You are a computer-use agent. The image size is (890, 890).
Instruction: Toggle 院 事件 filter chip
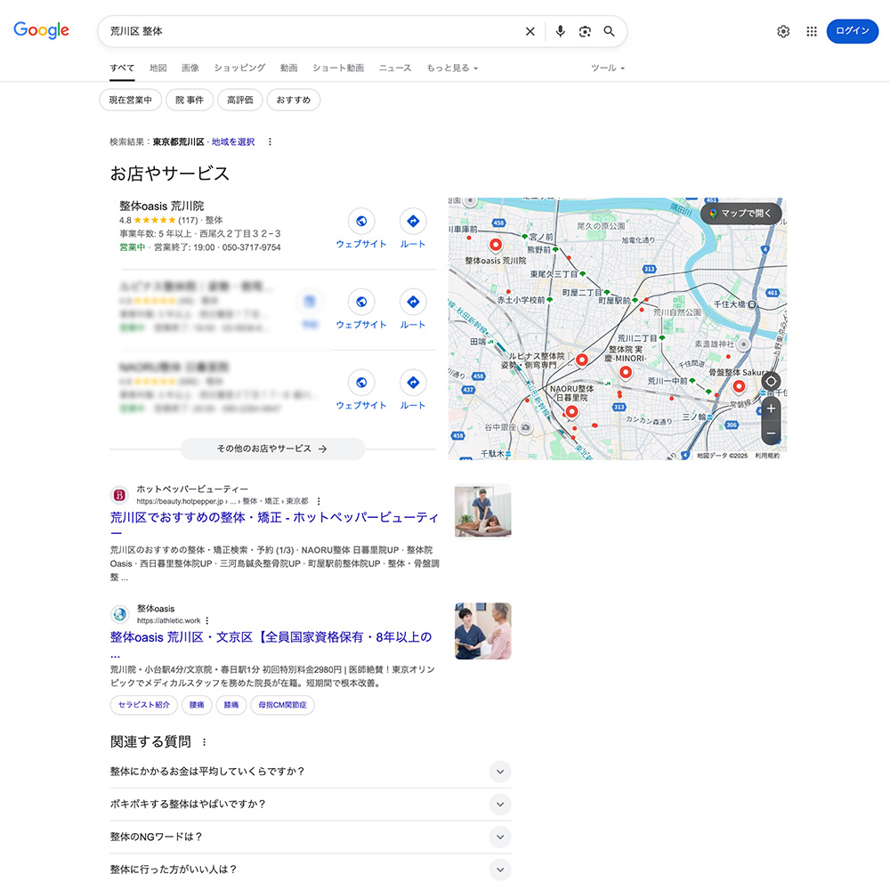click(x=190, y=100)
